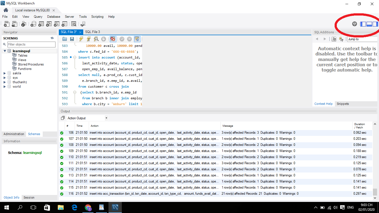Open an SQL script file in a new tab
The width and height of the screenshot is (379, 213).
tap(14, 24)
